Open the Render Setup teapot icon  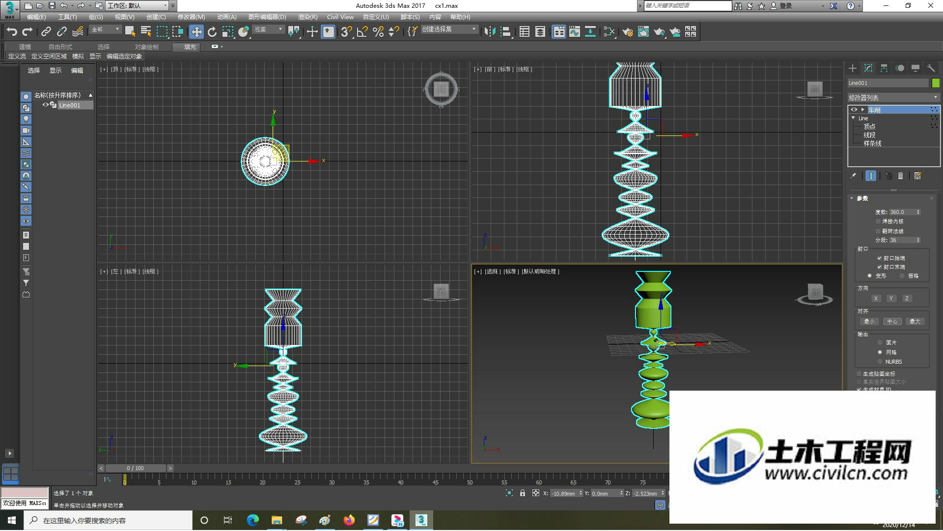[x=627, y=32]
